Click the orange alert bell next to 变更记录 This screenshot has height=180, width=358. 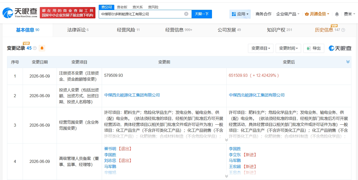[42, 48]
